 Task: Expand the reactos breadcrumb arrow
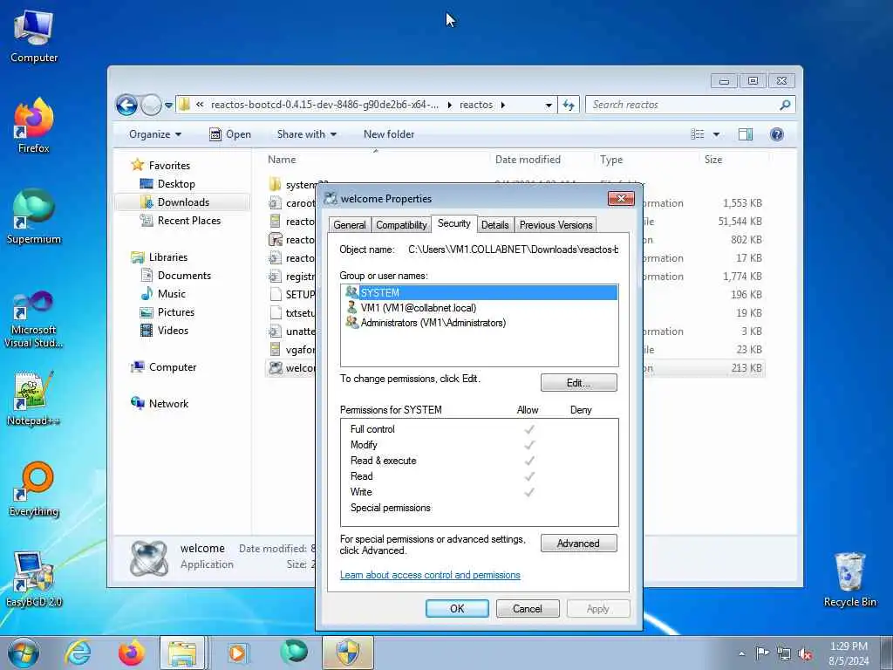tap(503, 106)
